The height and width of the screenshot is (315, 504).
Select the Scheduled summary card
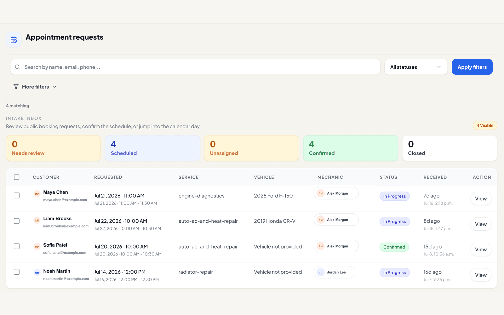(x=152, y=148)
